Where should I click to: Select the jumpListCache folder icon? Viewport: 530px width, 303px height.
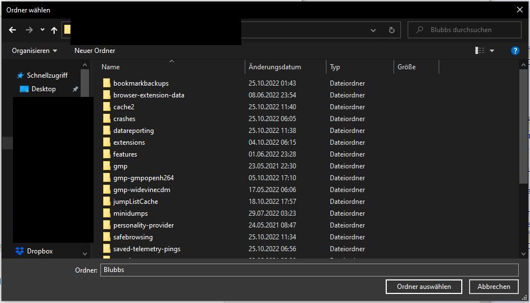pyautogui.click(x=107, y=201)
